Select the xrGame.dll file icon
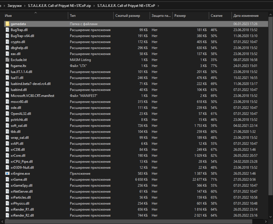This screenshot has width=273, height=224. coord(7,179)
